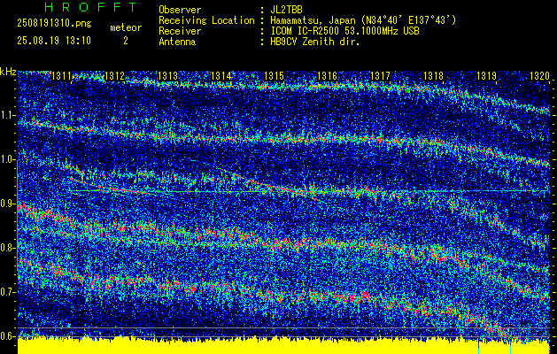Click the 0.6 kHz axis label
This screenshot has height=354, width=557.
(8, 336)
